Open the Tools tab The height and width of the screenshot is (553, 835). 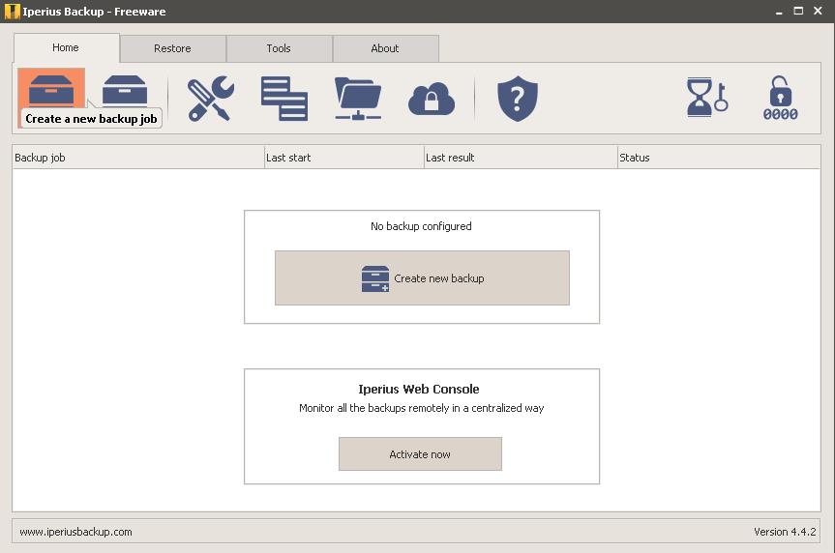point(279,48)
